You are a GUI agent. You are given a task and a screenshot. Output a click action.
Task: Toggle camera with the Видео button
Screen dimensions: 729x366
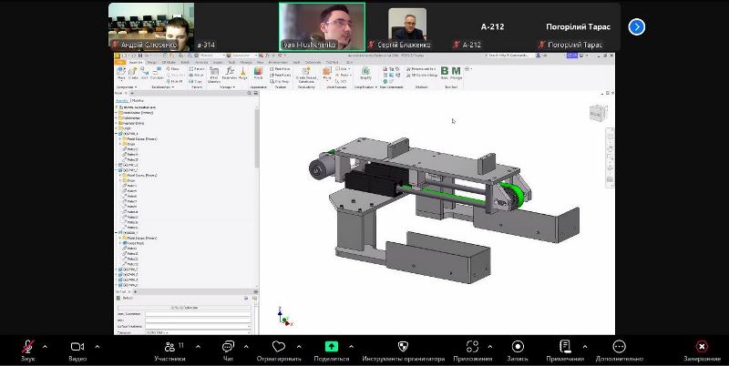[77, 347]
